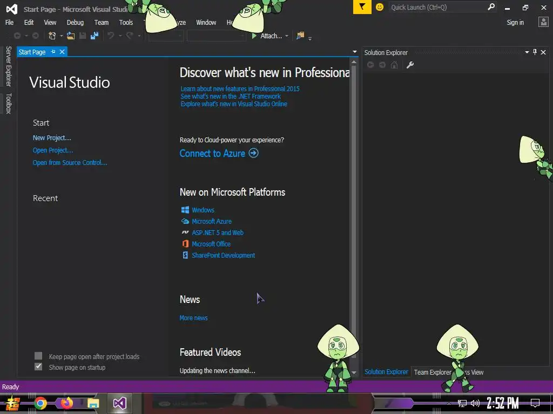This screenshot has width=553, height=414.
Task: Toggle Keep page open after project loads
Action: click(x=38, y=356)
